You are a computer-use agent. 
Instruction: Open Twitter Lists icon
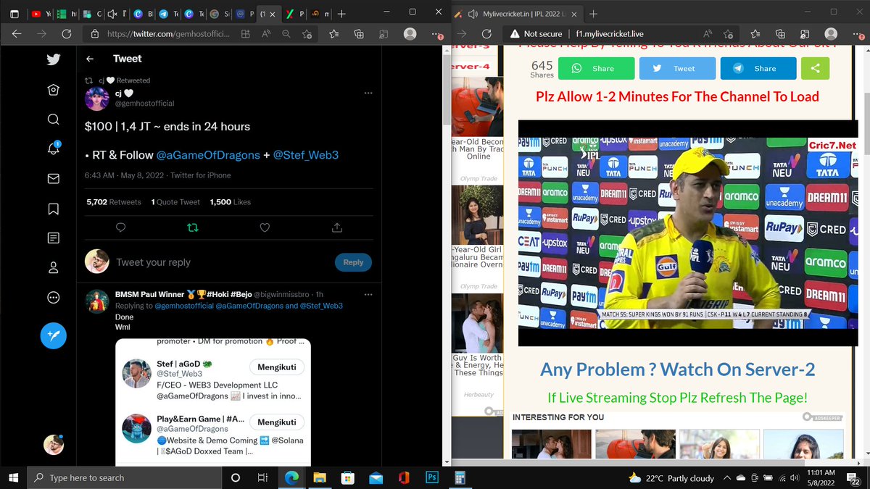point(53,238)
